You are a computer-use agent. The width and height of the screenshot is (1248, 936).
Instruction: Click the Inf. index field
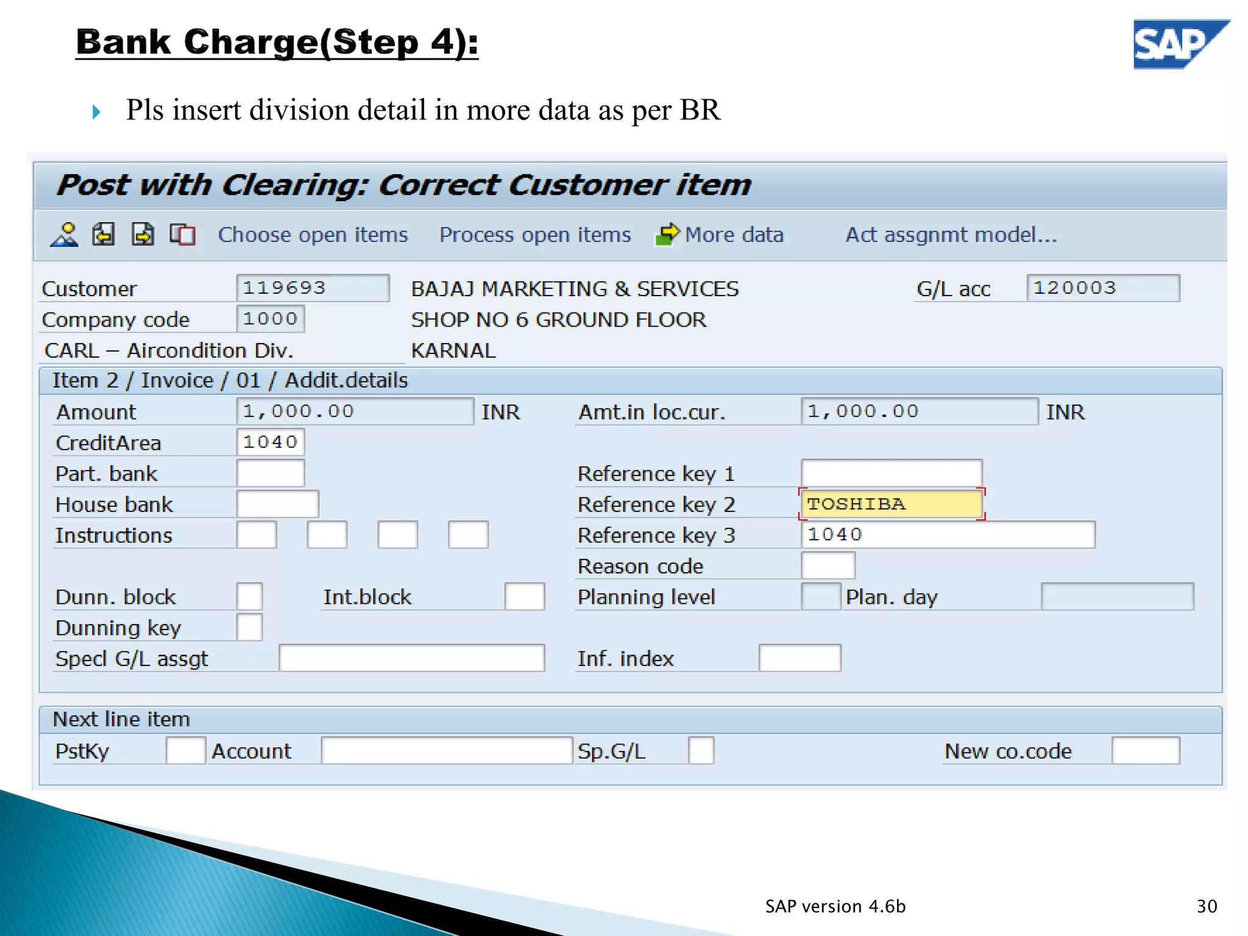[x=800, y=658]
